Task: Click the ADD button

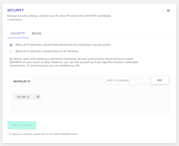Action: 159,80
